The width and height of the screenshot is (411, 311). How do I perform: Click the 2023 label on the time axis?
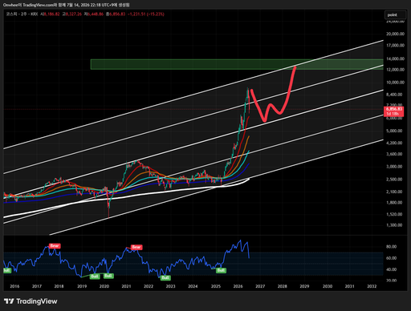(x=171, y=286)
